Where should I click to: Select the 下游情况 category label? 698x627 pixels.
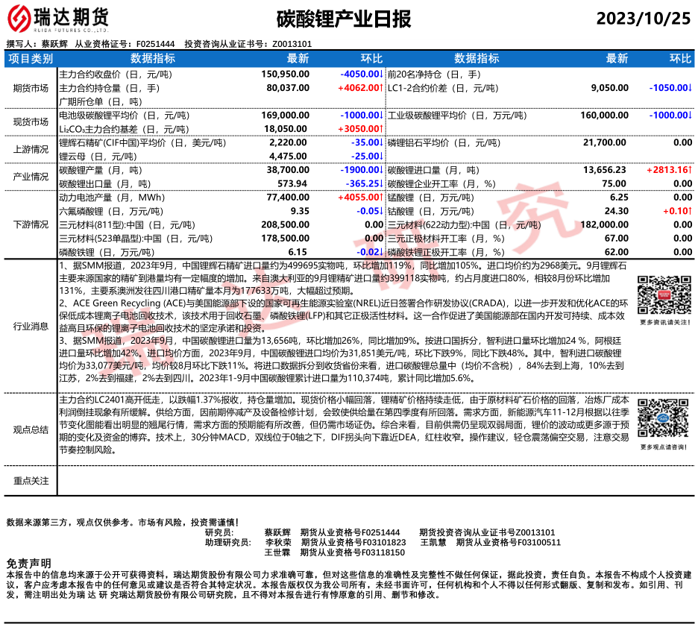pyautogui.click(x=31, y=224)
